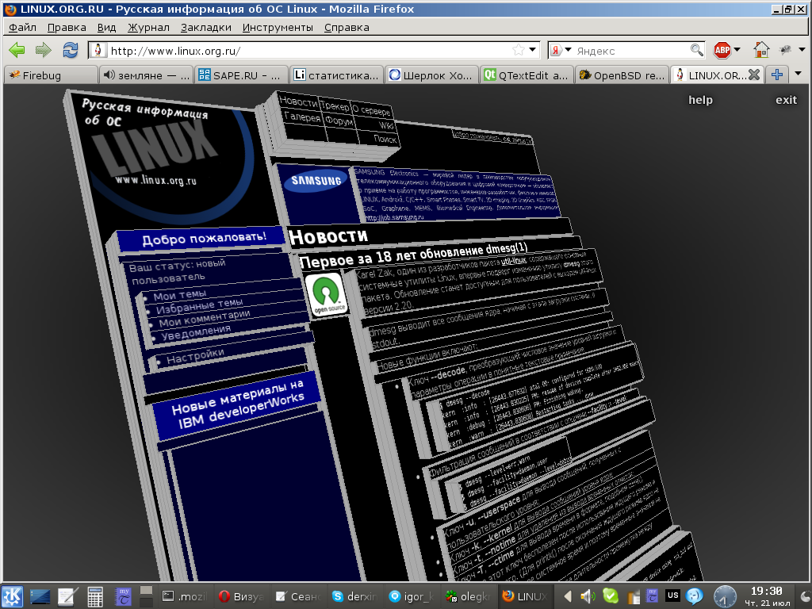
Task: Close the LINUX.ORG.RU tab
Action: pos(754,75)
